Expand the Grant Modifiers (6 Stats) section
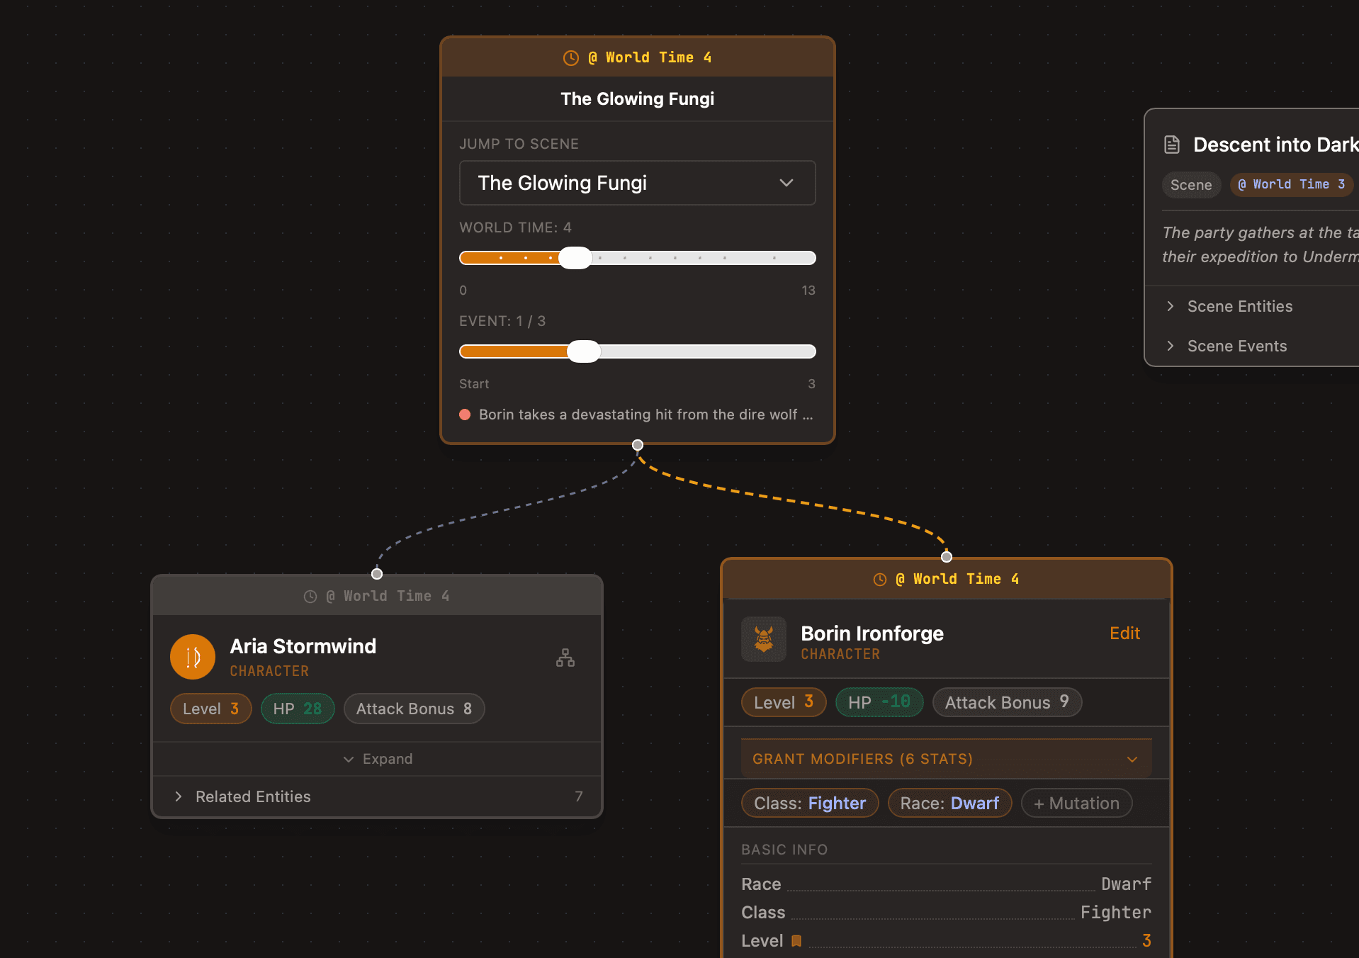 click(945, 759)
